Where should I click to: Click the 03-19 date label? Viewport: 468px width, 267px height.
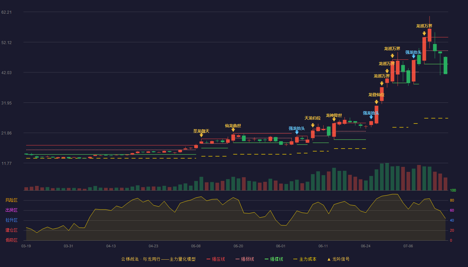[26, 246]
